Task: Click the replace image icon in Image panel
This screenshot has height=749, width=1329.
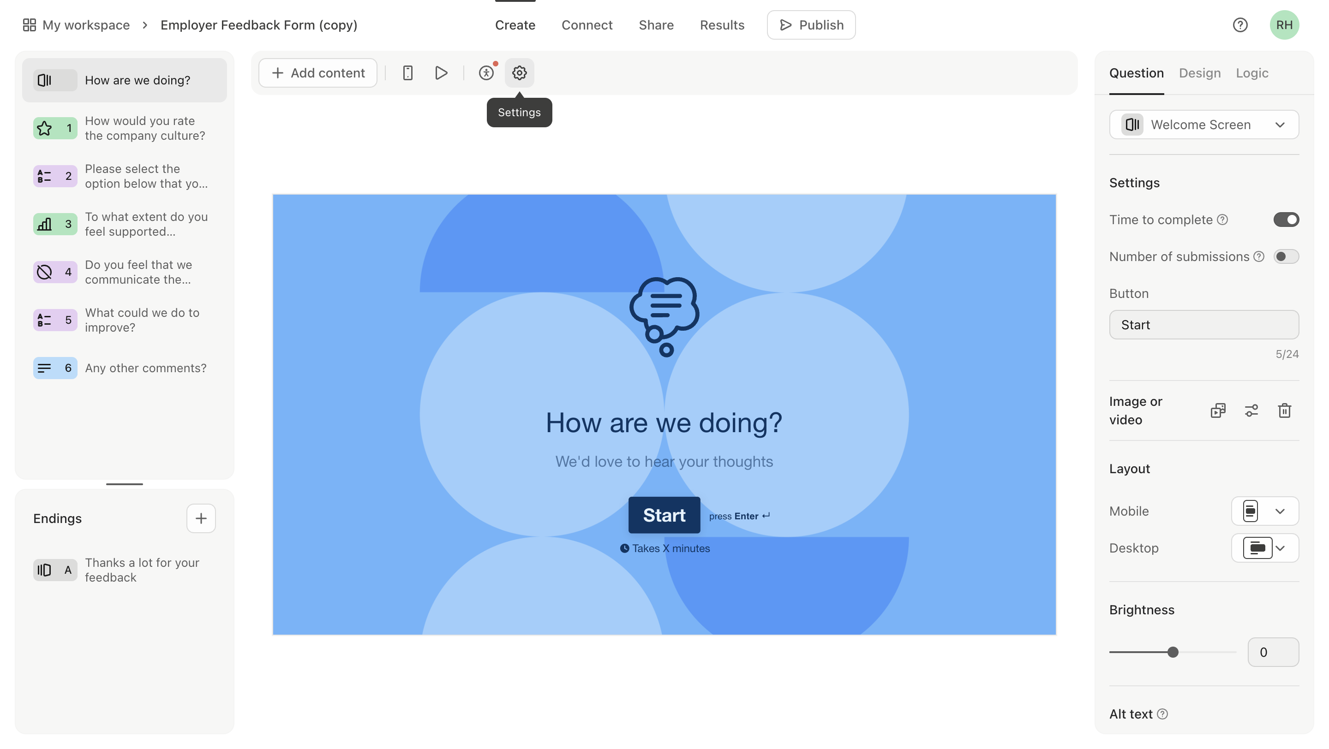Action: 1219,410
